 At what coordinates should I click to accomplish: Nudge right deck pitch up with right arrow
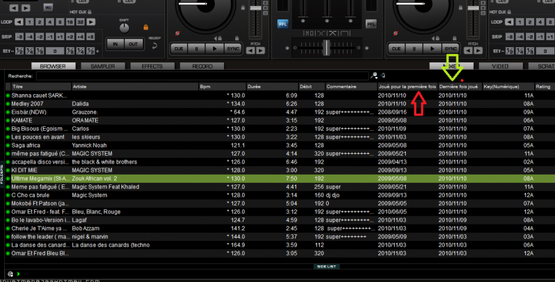pos(478,51)
